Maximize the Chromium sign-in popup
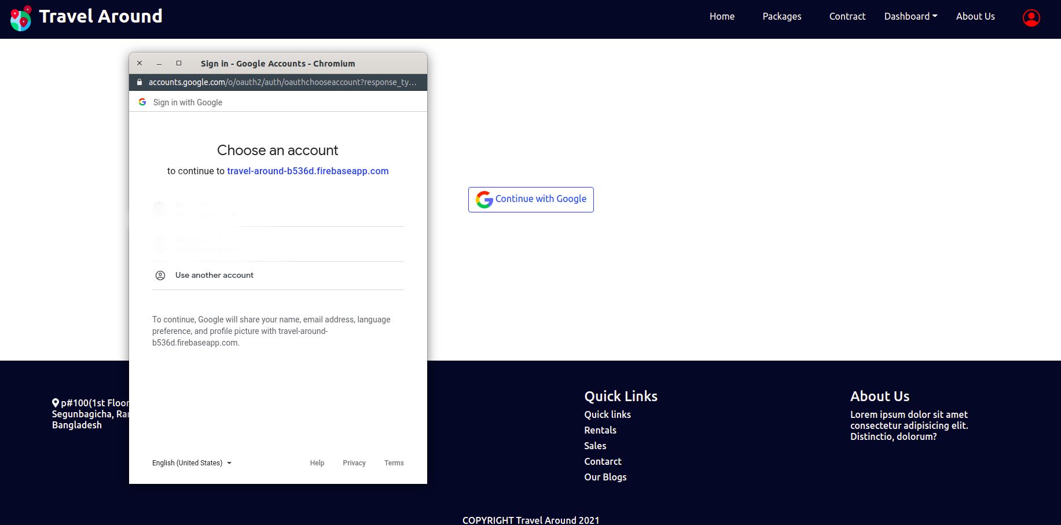This screenshot has height=525, width=1061. pyautogui.click(x=179, y=63)
